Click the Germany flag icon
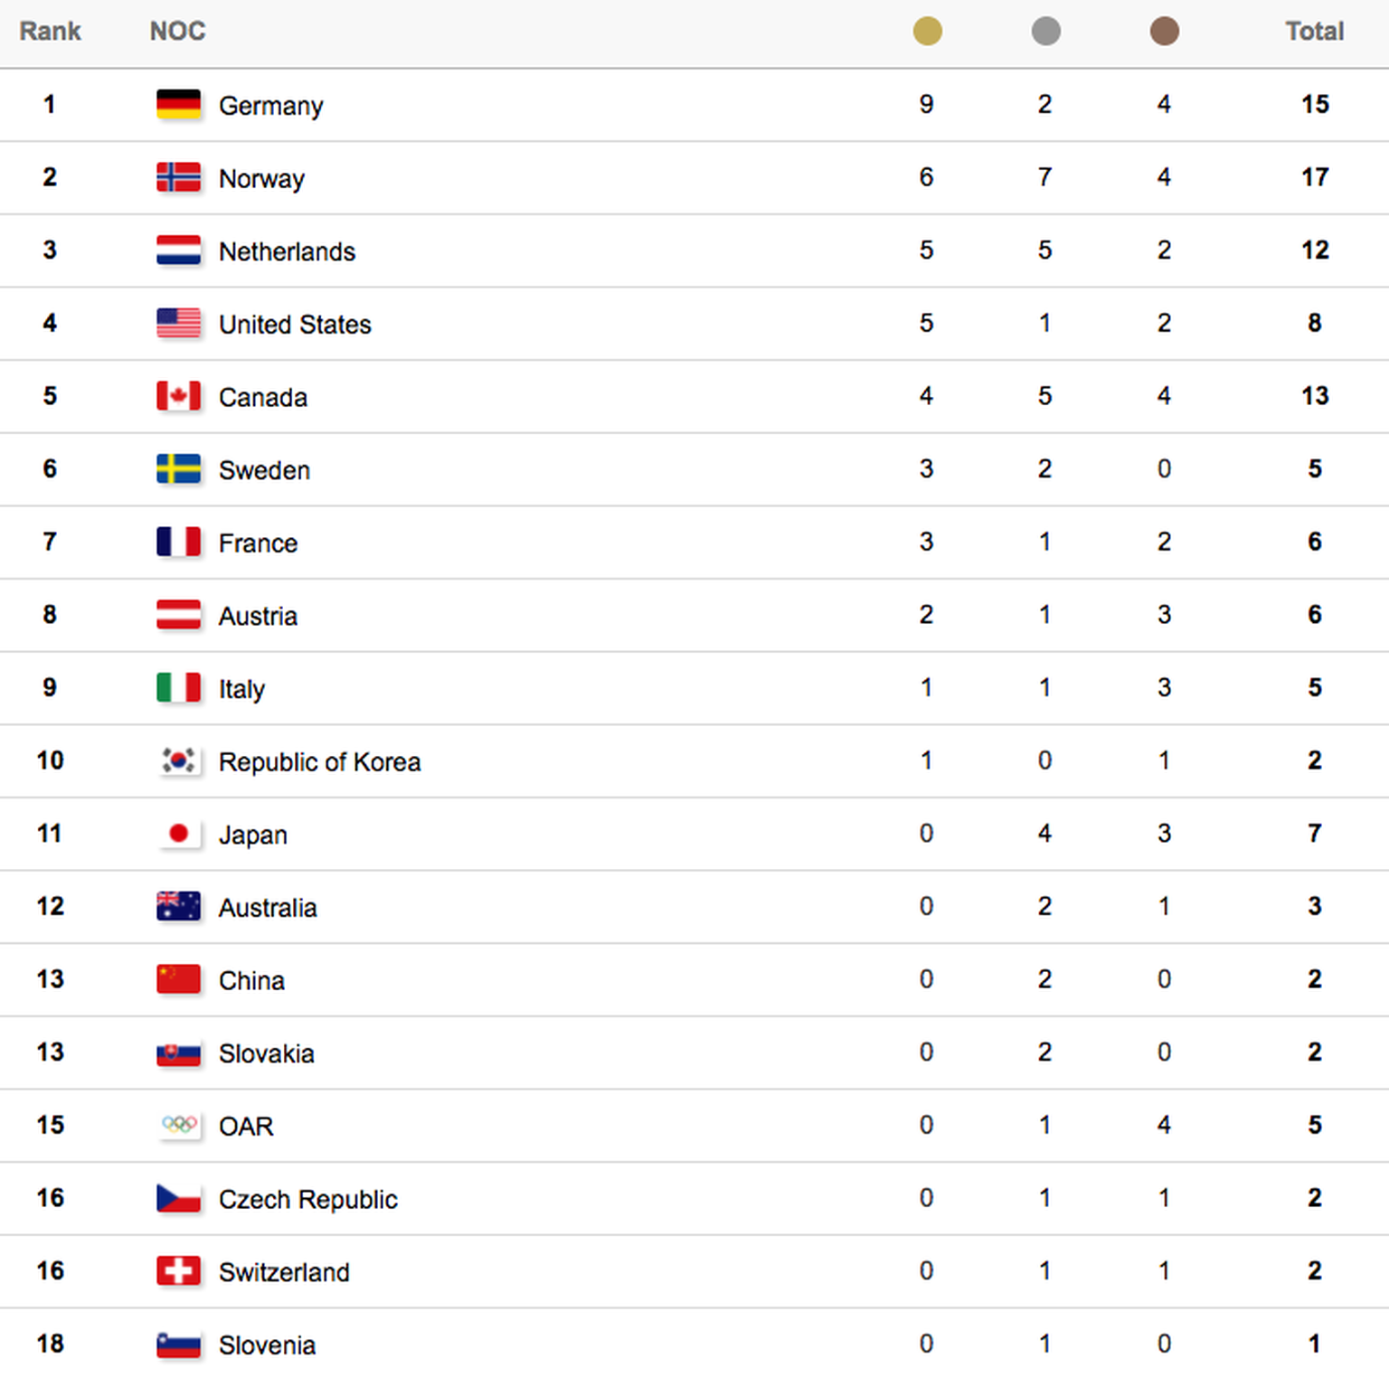This screenshot has width=1389, height=1378. click(x=178, y=104)
